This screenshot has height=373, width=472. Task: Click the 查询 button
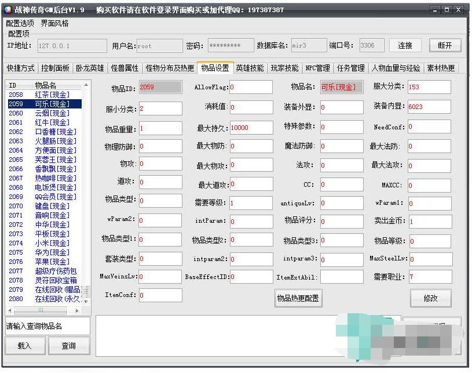coord(68,346)
